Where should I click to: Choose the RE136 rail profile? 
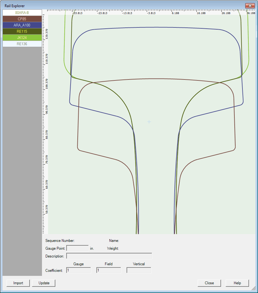(22, 44)
